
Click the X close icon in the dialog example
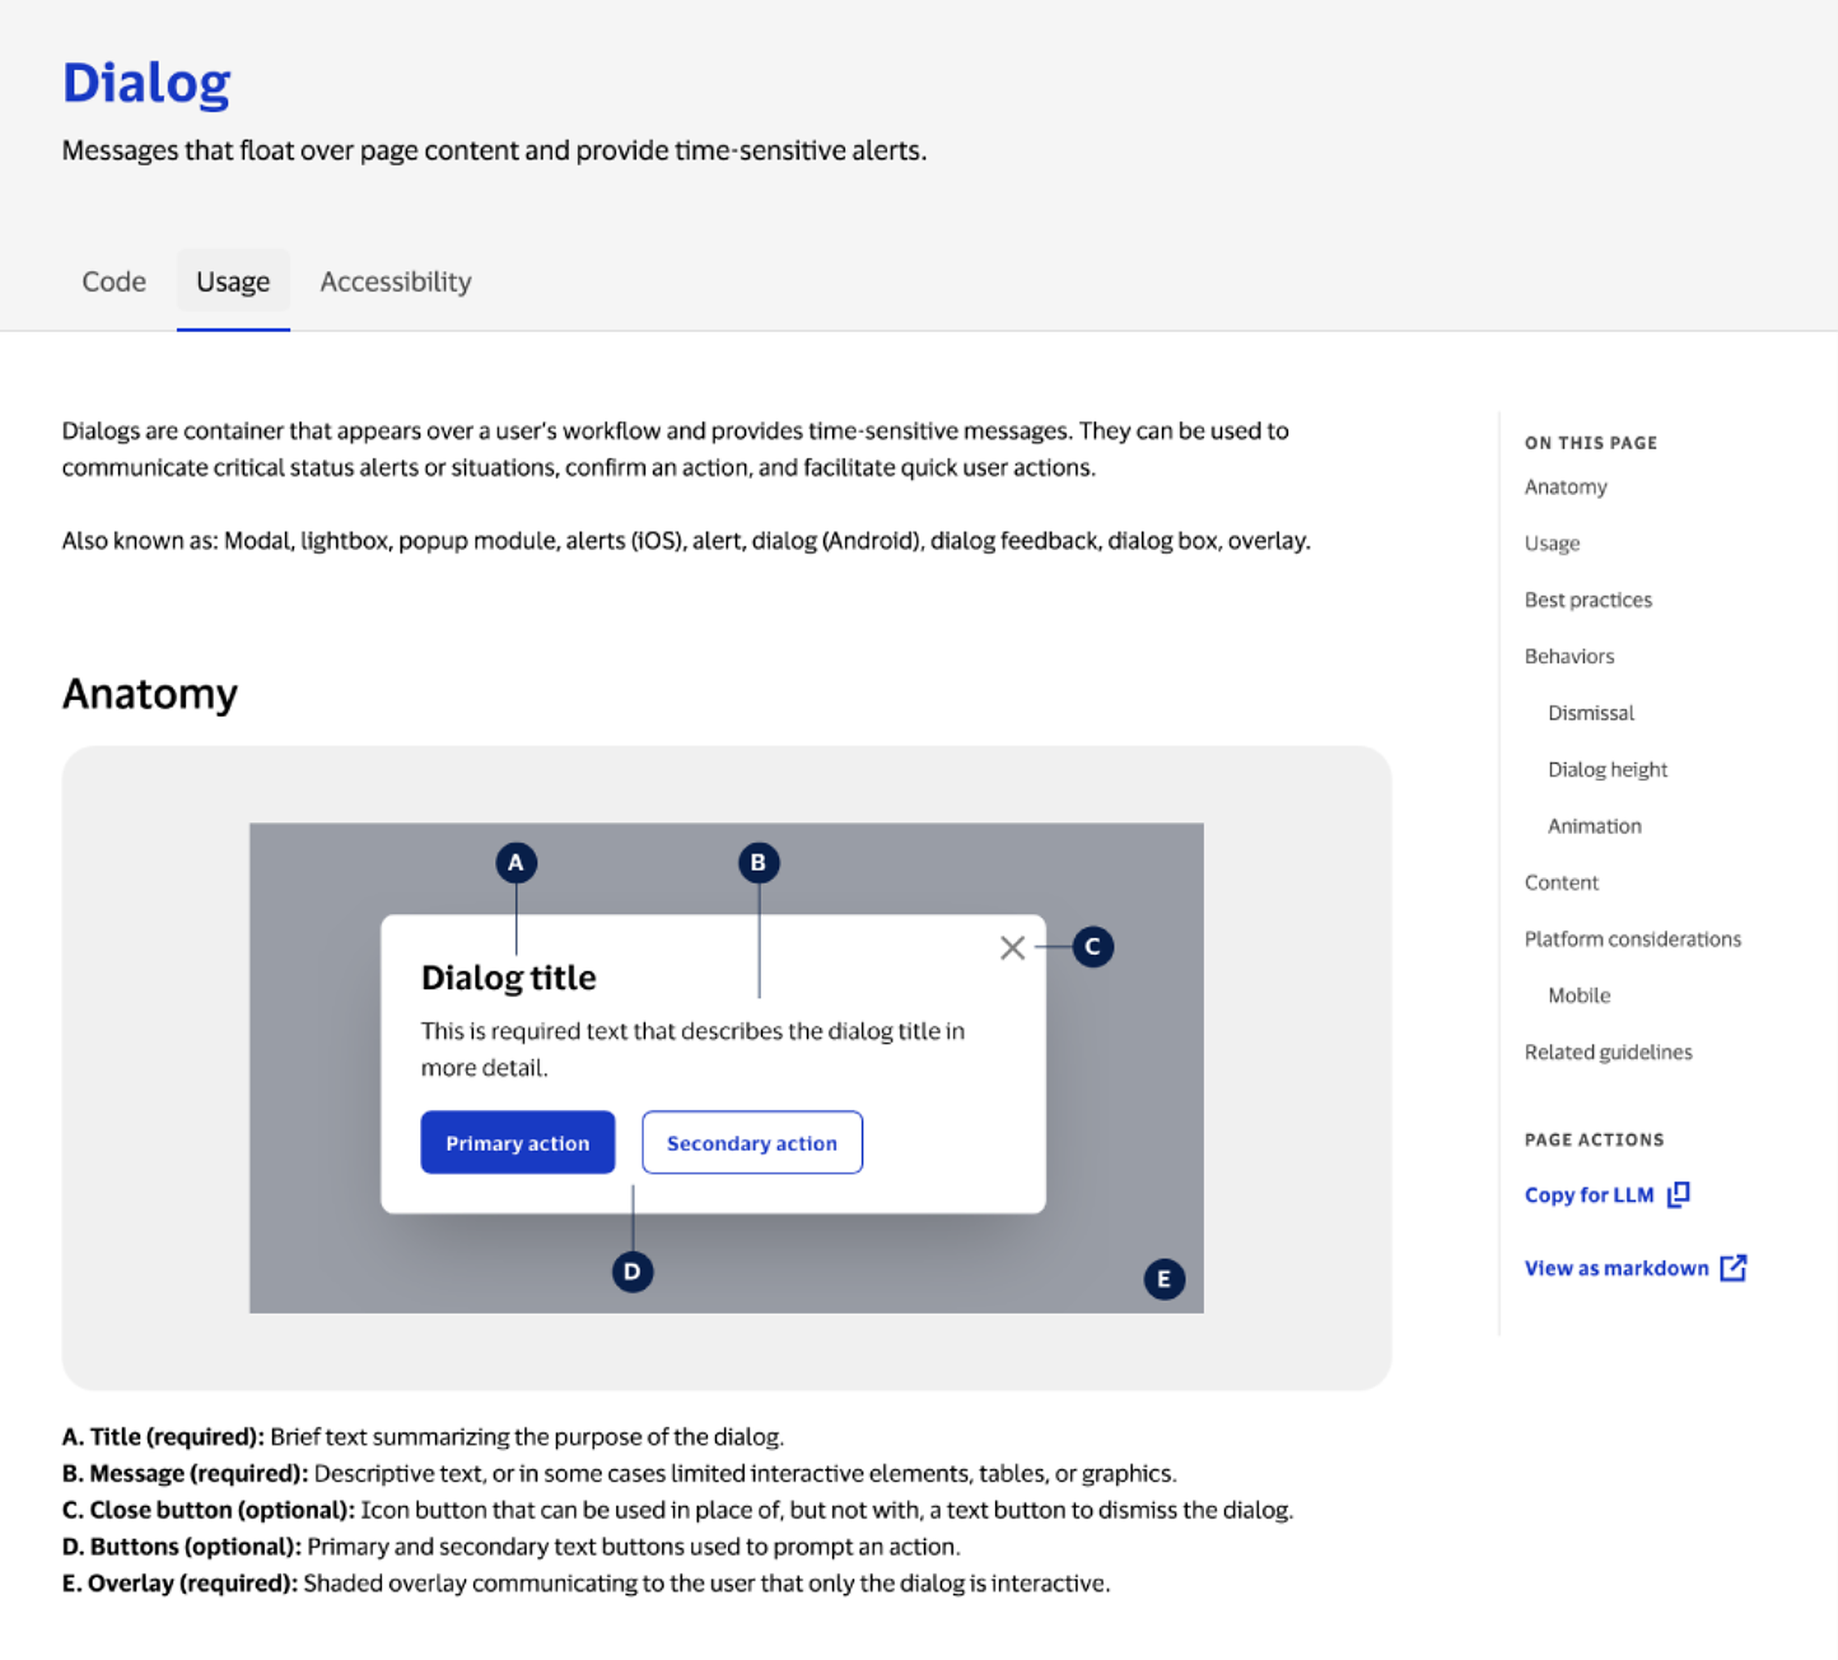(1012, 948)
